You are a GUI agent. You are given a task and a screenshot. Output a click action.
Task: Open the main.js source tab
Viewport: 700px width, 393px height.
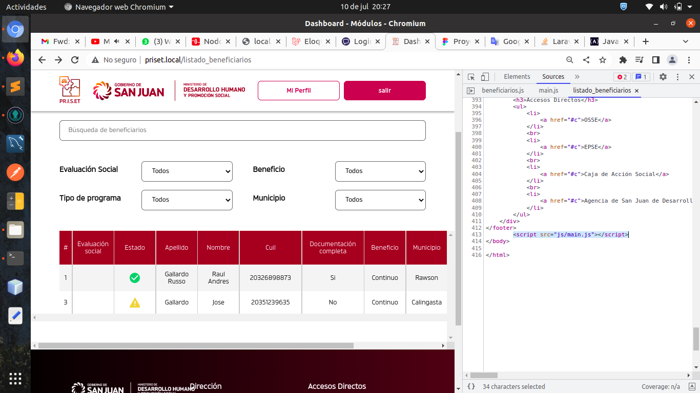548,91
